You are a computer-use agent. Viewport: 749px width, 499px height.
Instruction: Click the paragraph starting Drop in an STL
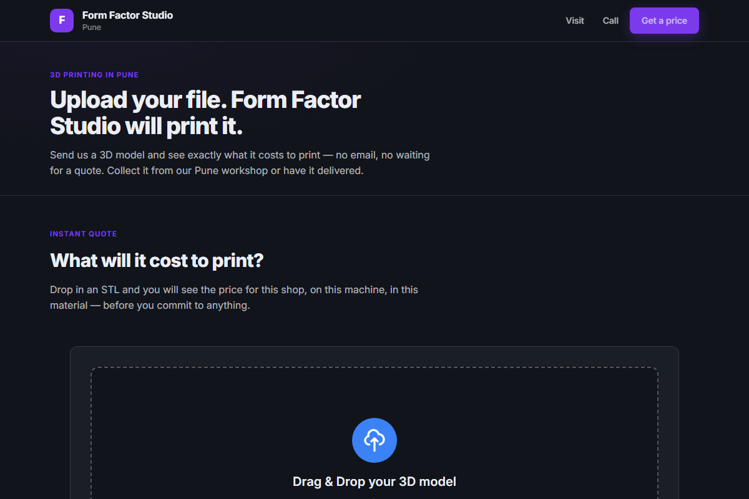coord(234,298)
